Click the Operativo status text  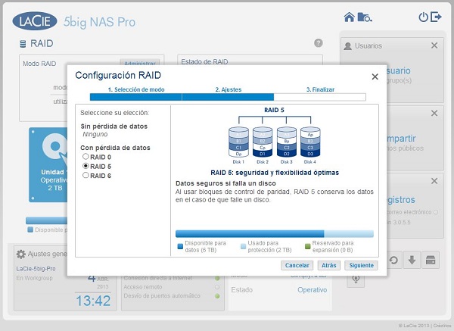pyautogui.click(x=312, y=290)
